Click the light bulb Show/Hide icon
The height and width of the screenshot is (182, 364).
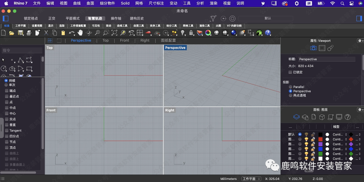183,33
